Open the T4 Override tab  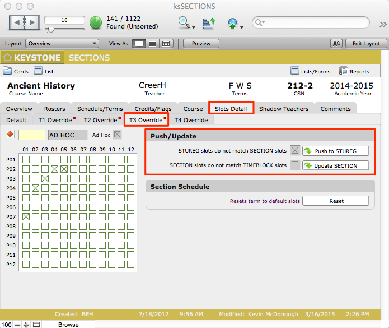(191, 120)
